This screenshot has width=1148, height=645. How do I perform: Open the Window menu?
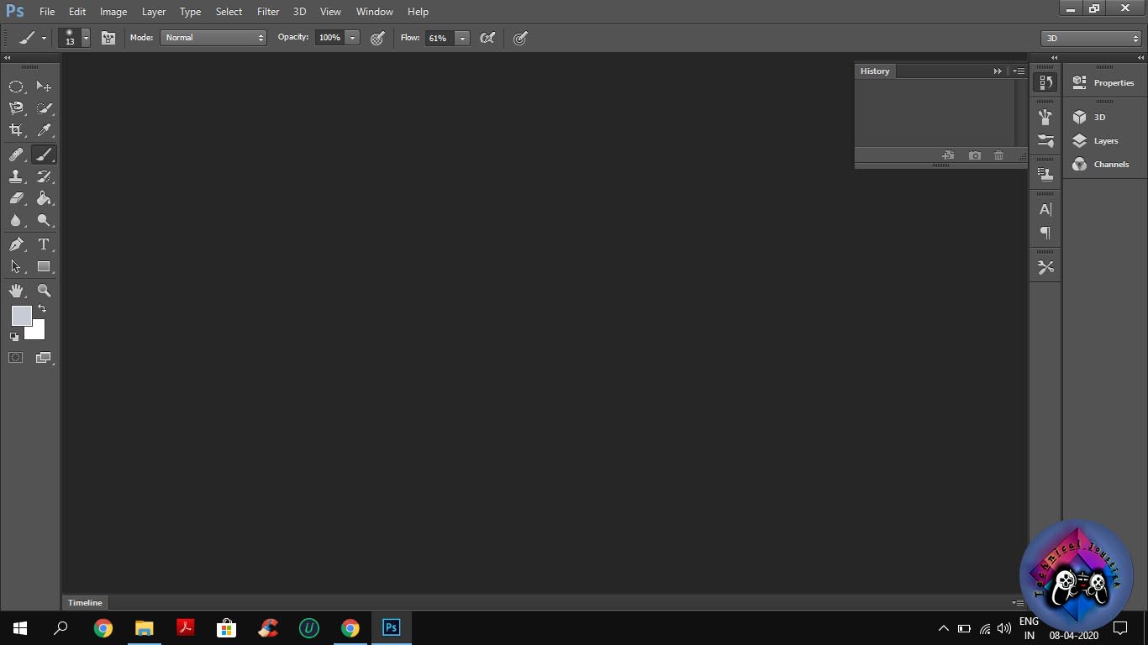tap(375, 12)
